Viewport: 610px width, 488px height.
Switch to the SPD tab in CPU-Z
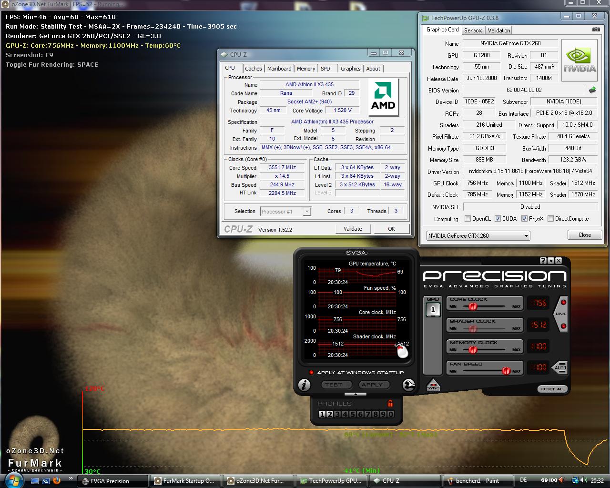(x=325, y=69)
